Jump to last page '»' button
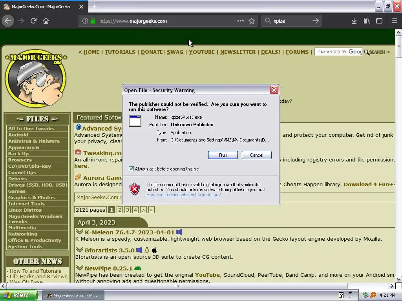The image size is (402, 301). (x=151, y=210)
